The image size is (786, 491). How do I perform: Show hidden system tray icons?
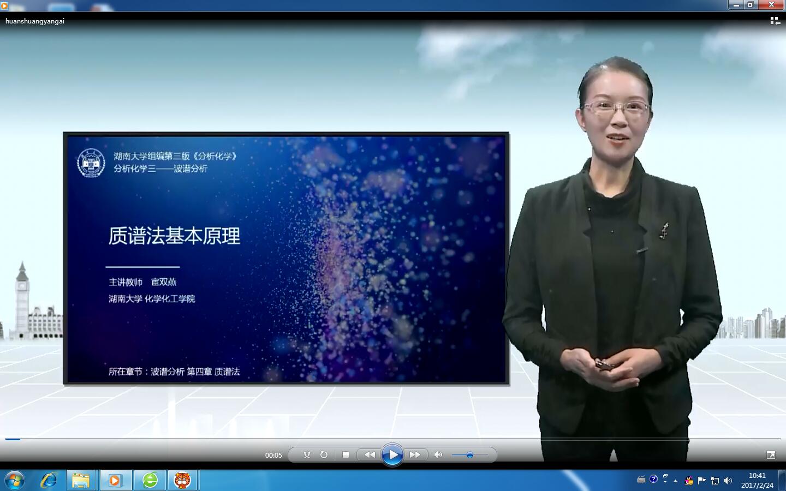675,481
